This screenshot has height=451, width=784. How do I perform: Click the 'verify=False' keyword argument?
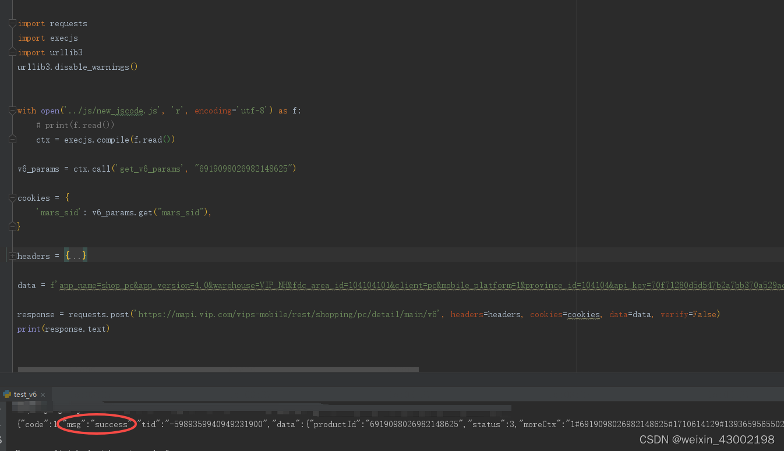688,314
